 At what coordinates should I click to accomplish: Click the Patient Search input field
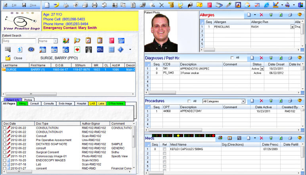click(x=18, y=41)
